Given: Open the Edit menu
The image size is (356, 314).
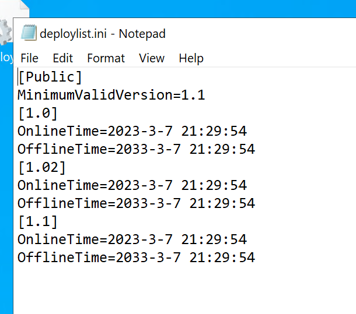Looking at the screenshot, I should pyautogui.click(x=62, y=58).
